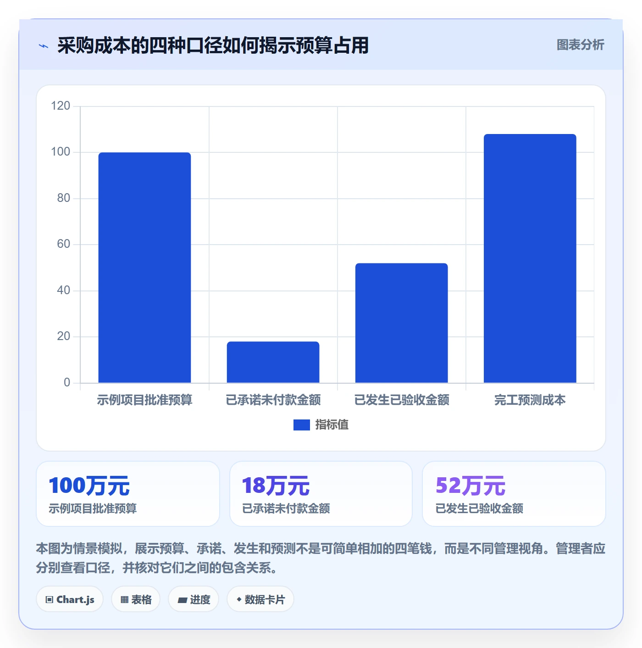642x648 pixels.
Task: Click the y-axis value 100
Action: point(61,152)
